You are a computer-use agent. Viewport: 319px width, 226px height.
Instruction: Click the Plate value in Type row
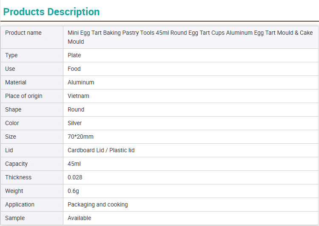[74, 55]
